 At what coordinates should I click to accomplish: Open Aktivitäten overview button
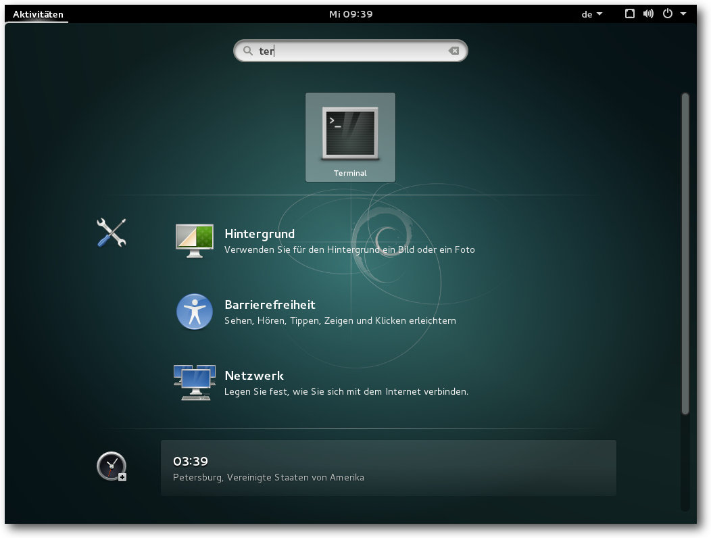(x=38, y=14)
